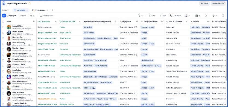Expand the Name column chevron
Viewport: 228px width, 107px height.
pos(34,22)
